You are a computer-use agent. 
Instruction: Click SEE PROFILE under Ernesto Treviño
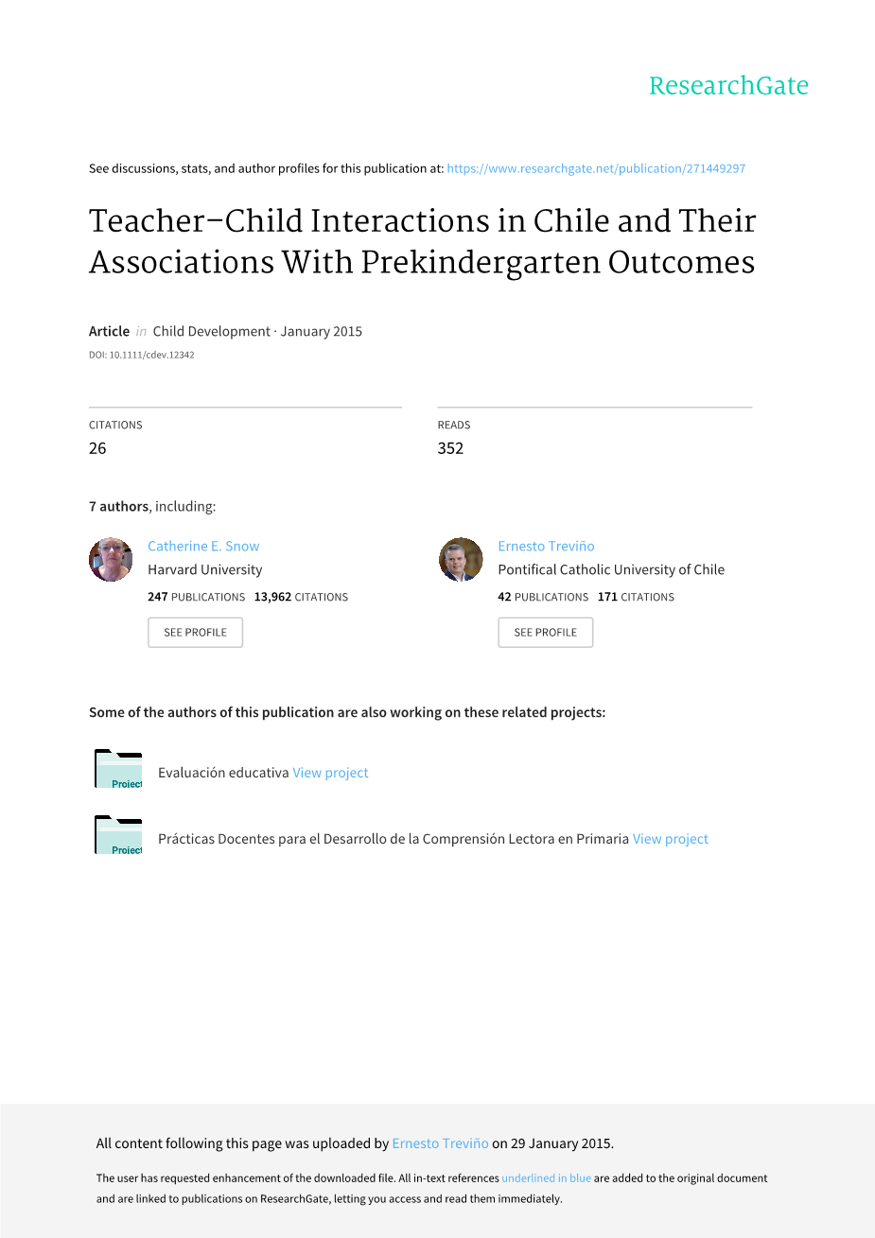click(545, 633)
